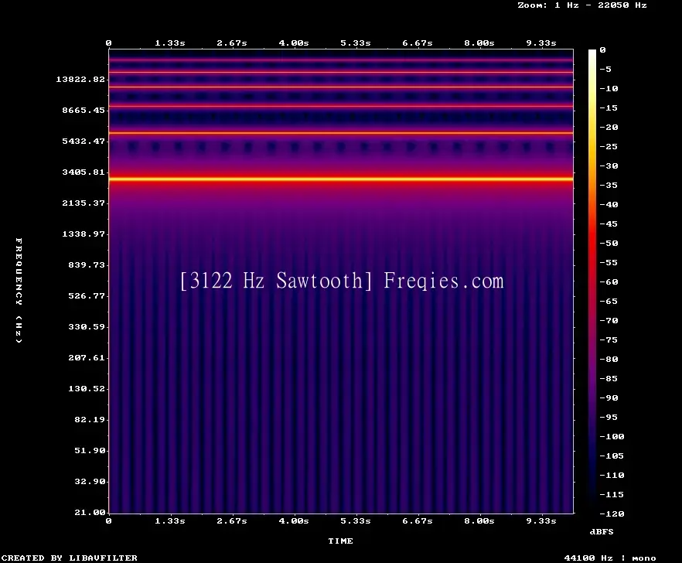Click the 8.00s label on the bottom time axis

479,520
